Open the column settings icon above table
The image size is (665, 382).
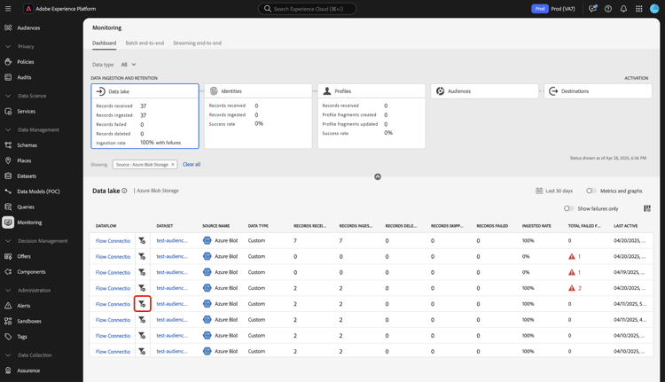[647, 208]
